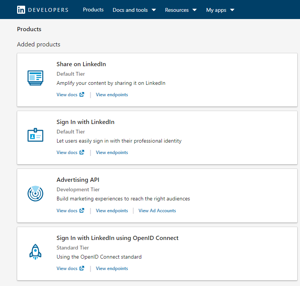Viewport: 300px width, 286px height.
Task: View endpoints for Sign In with LinkedIn
Action: click(x=112, y=153)
